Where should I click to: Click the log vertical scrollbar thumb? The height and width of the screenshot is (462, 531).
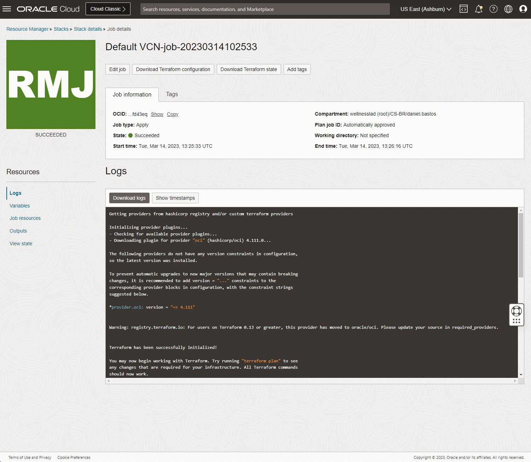tap(521, 246)
